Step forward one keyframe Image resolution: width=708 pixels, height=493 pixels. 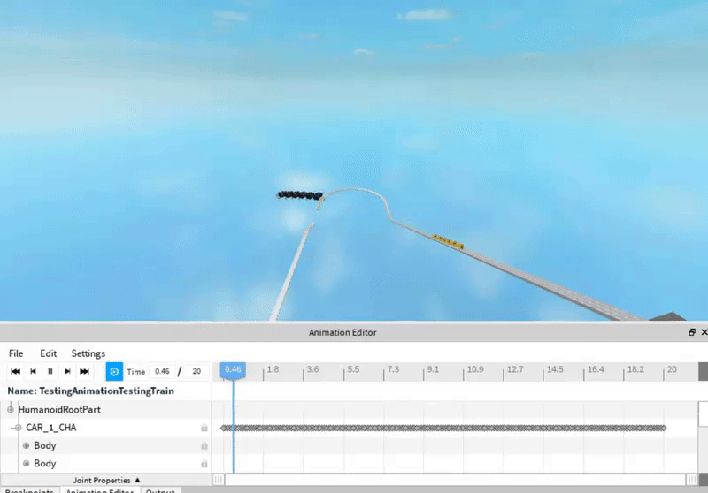(x=67, y=371)
